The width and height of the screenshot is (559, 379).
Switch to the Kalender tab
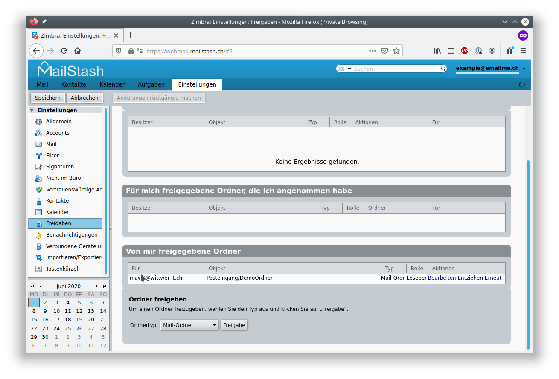pyautogui.click(x=112, y=84)
